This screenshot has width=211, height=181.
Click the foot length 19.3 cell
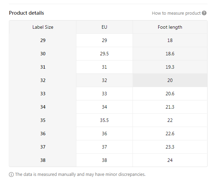(170, 67)
